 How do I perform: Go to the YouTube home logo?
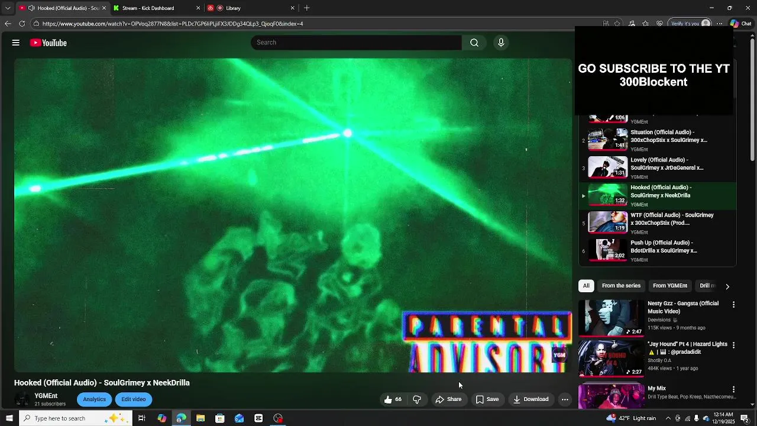tap(48, 43)
